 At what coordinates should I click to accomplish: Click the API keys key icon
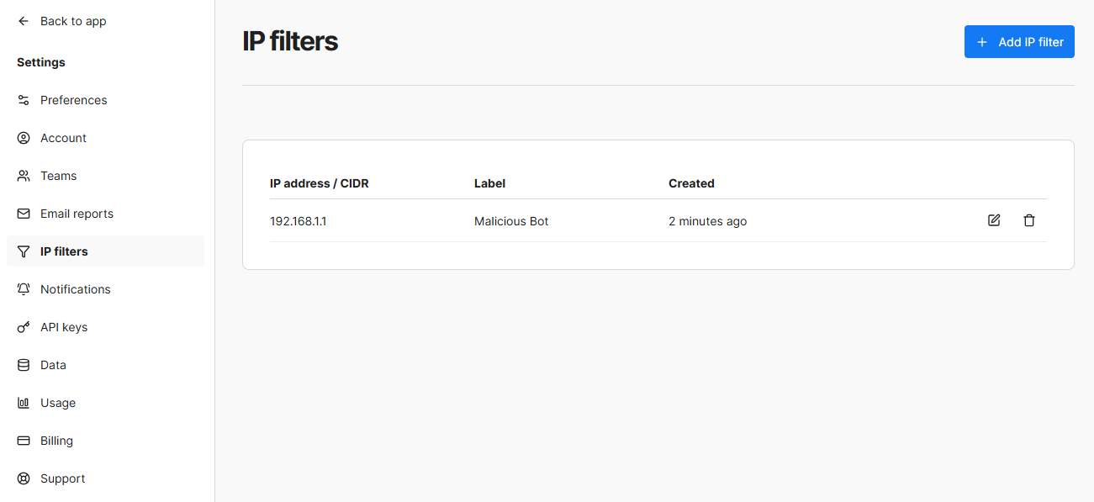[x=24, y=327]
